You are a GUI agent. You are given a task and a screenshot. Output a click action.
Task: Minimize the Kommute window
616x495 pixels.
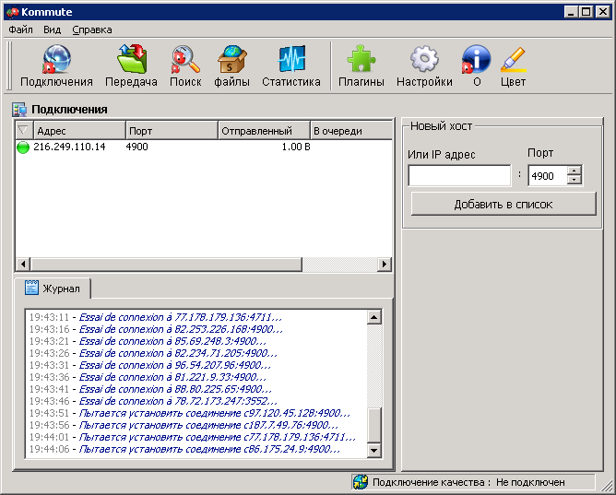571,12
